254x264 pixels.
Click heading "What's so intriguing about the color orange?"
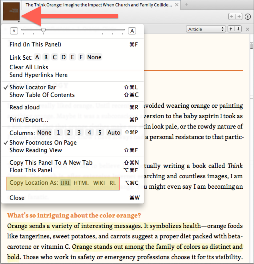pyautogui.click(x=74, y=216)
